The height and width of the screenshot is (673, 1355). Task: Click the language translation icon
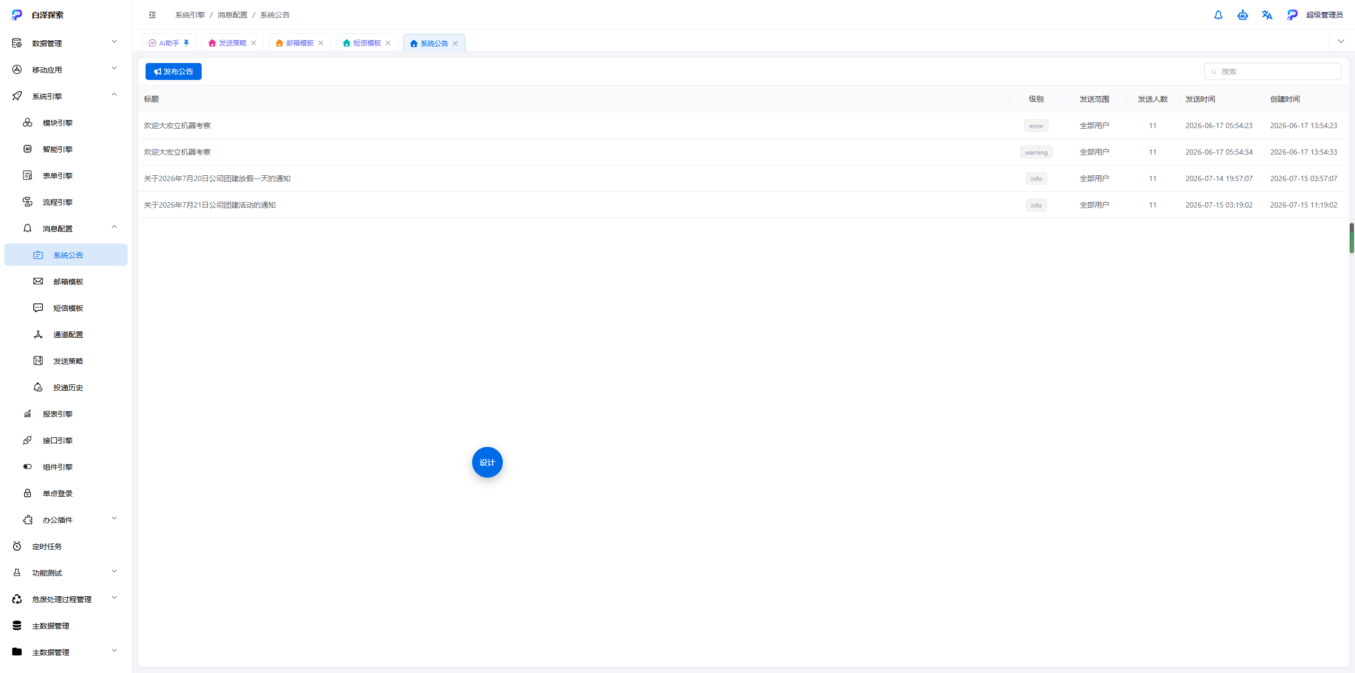pos(1267,15)
